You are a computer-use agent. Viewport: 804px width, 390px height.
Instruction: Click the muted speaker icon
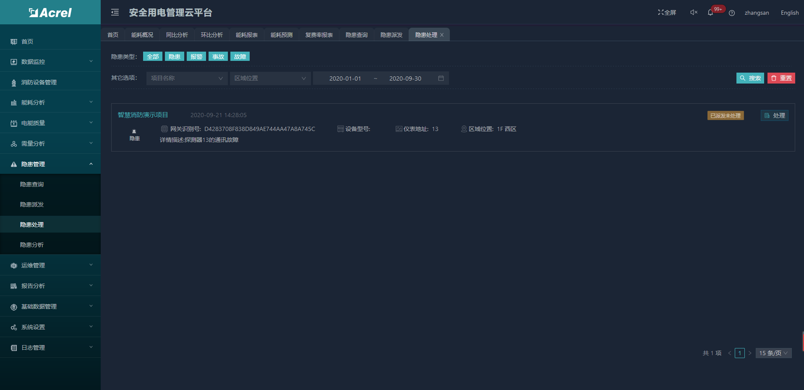[694, 13]
